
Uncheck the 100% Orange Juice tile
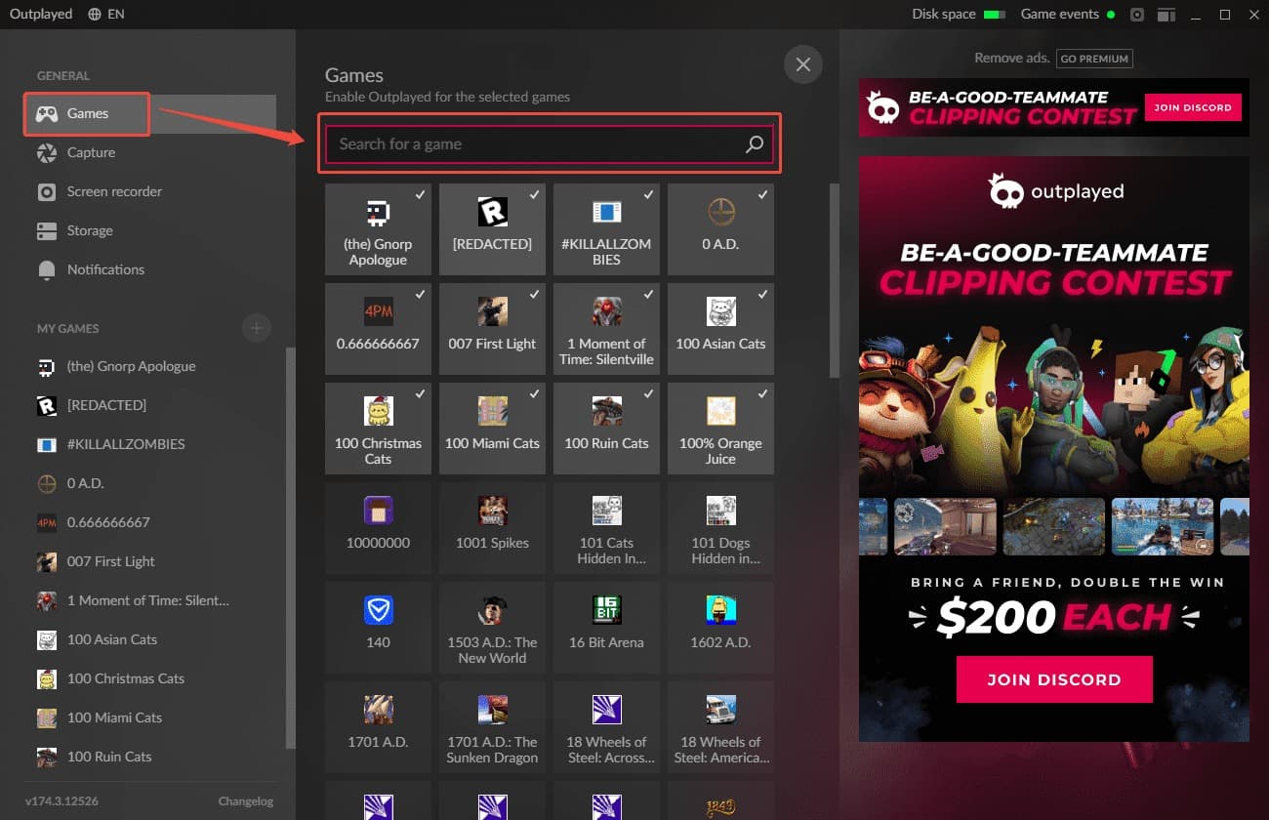(x=720, y=429)
